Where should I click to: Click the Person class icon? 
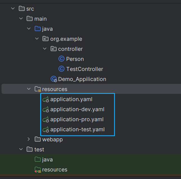61,59
